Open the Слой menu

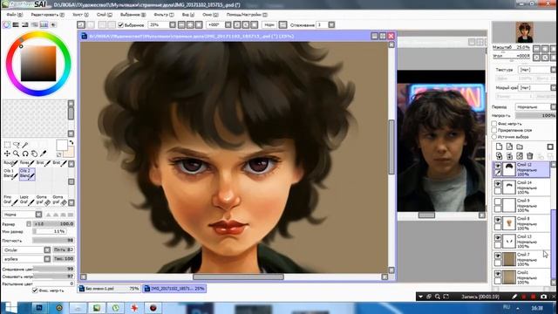click(105, 15)
